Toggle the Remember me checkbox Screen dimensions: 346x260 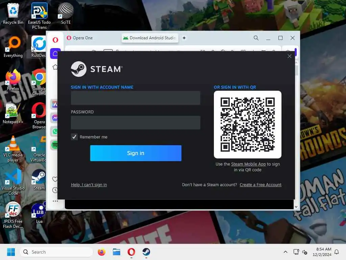(x=74, y=137)
